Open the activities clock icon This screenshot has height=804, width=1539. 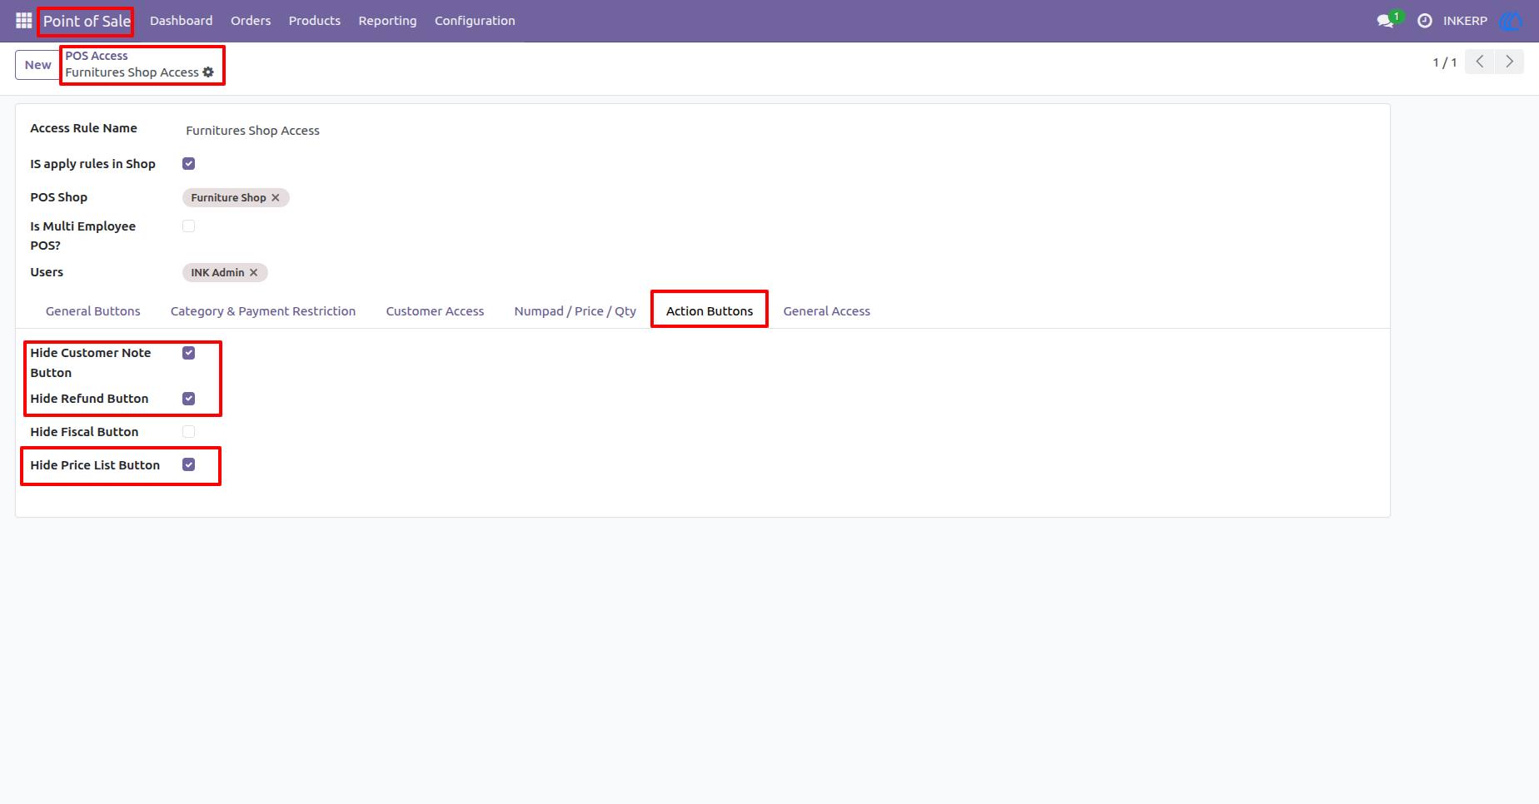click(x=1425, y=21)
